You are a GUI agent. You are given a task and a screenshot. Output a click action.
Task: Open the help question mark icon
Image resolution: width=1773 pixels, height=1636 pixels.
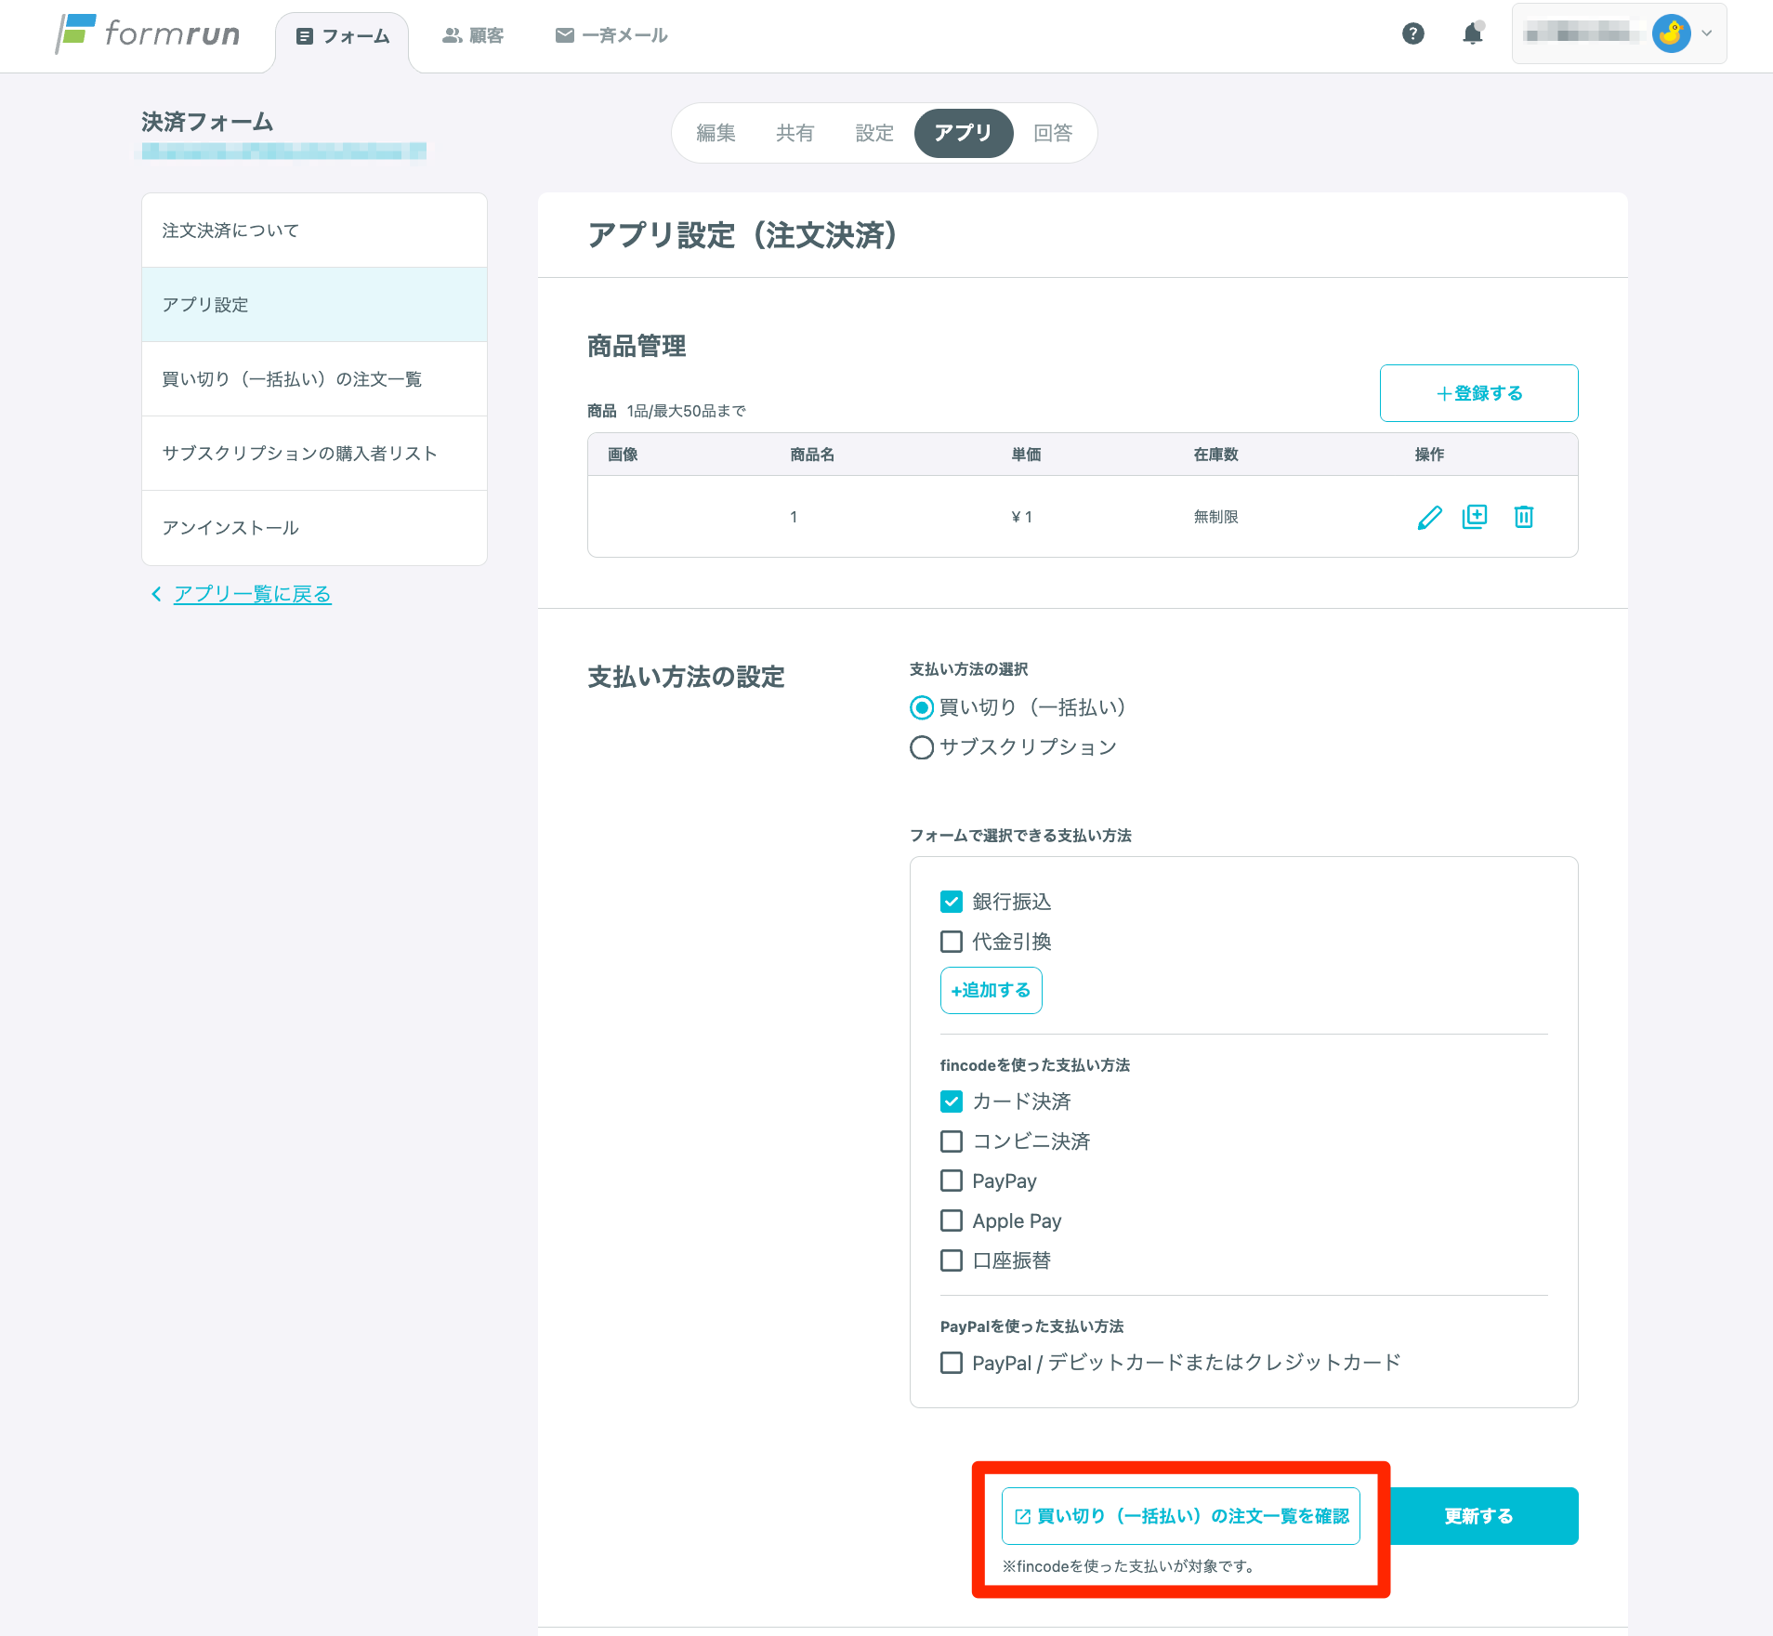pyautogui.click(x=1412, y=34)
